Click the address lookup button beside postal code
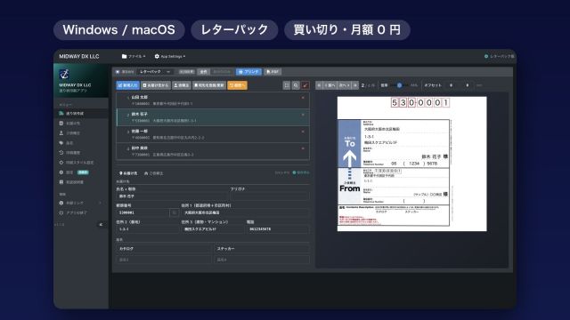Viewport: 570px width, 320px height. coord(175,212)
